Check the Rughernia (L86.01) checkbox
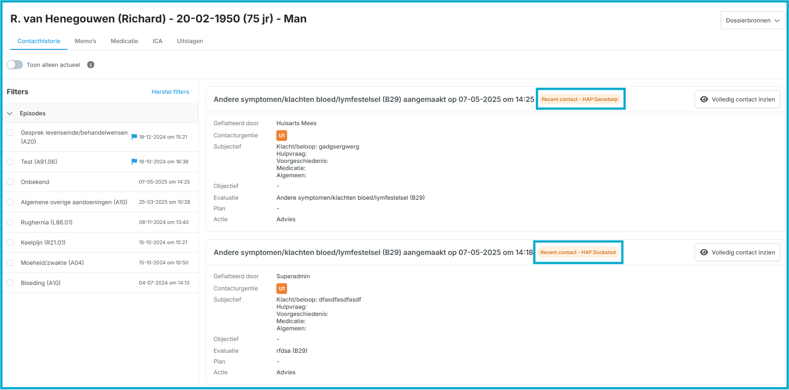This screenshot has width=789, height=390. (x=10, y=222)
